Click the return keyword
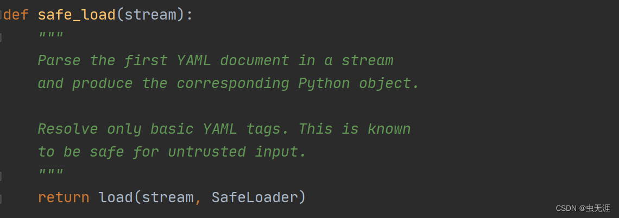This screenshot has height=218, width=619. 64,197
